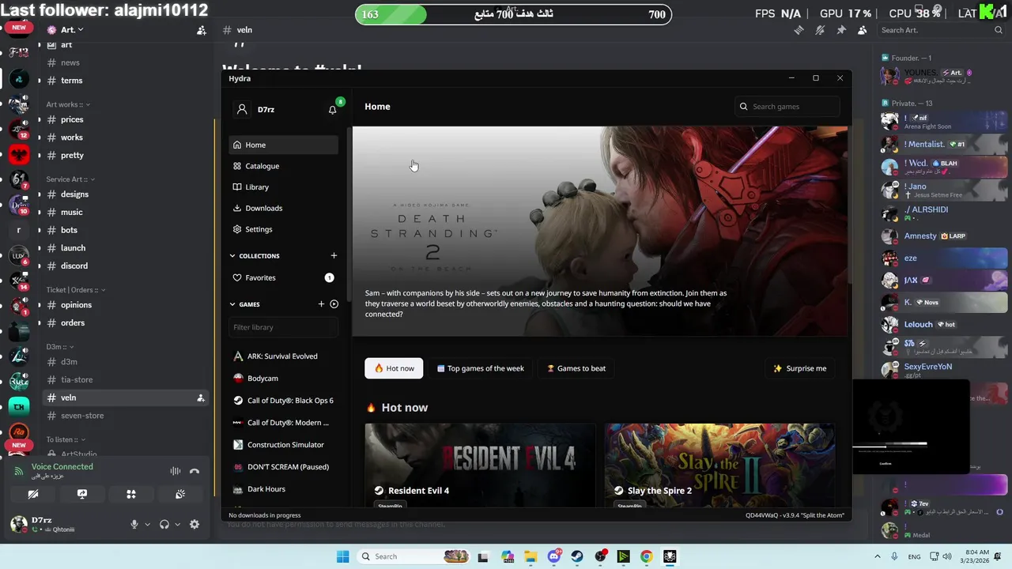Open Dark Hours in library list
Screen dimensions: 1012x569
coord(284,489)
